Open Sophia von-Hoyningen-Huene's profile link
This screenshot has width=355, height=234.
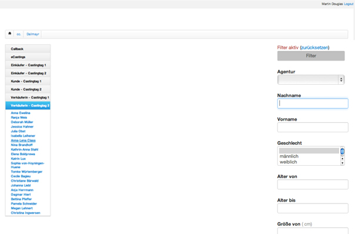click(x=28, y=165)
